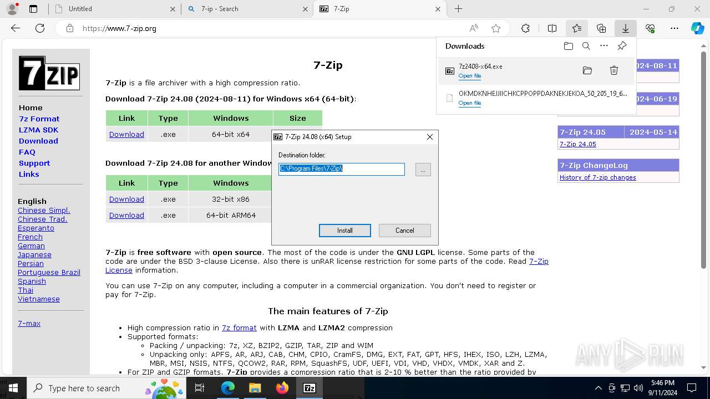Download the 64-bit x64 exe
Viewport: 710px width, 399px height.
point(126,134)
